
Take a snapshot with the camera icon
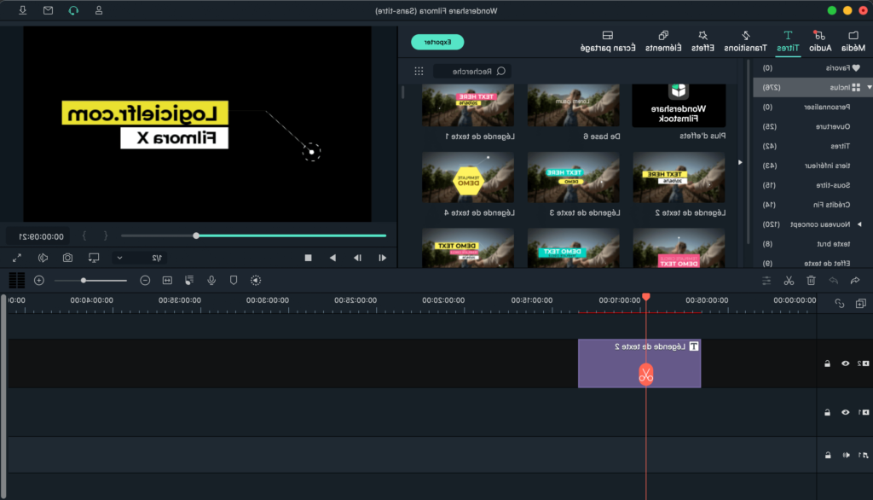(x=67, y=258)
